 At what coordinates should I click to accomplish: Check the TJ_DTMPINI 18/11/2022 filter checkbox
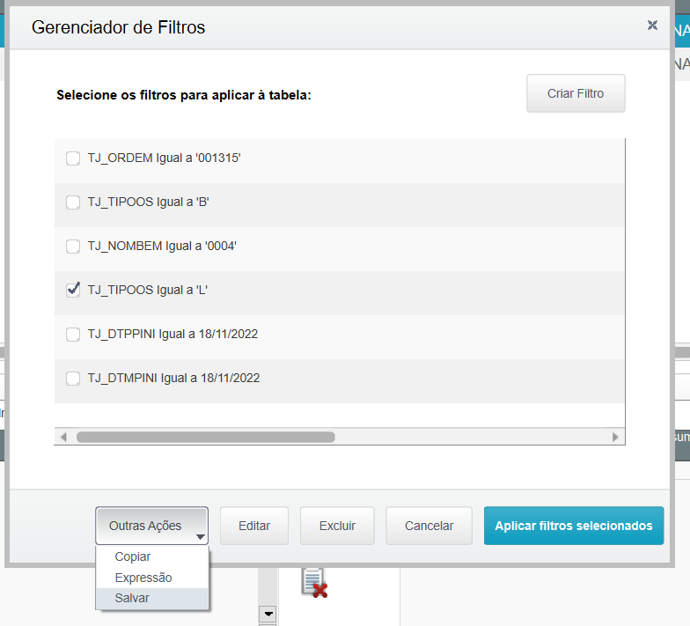point(73,379)
